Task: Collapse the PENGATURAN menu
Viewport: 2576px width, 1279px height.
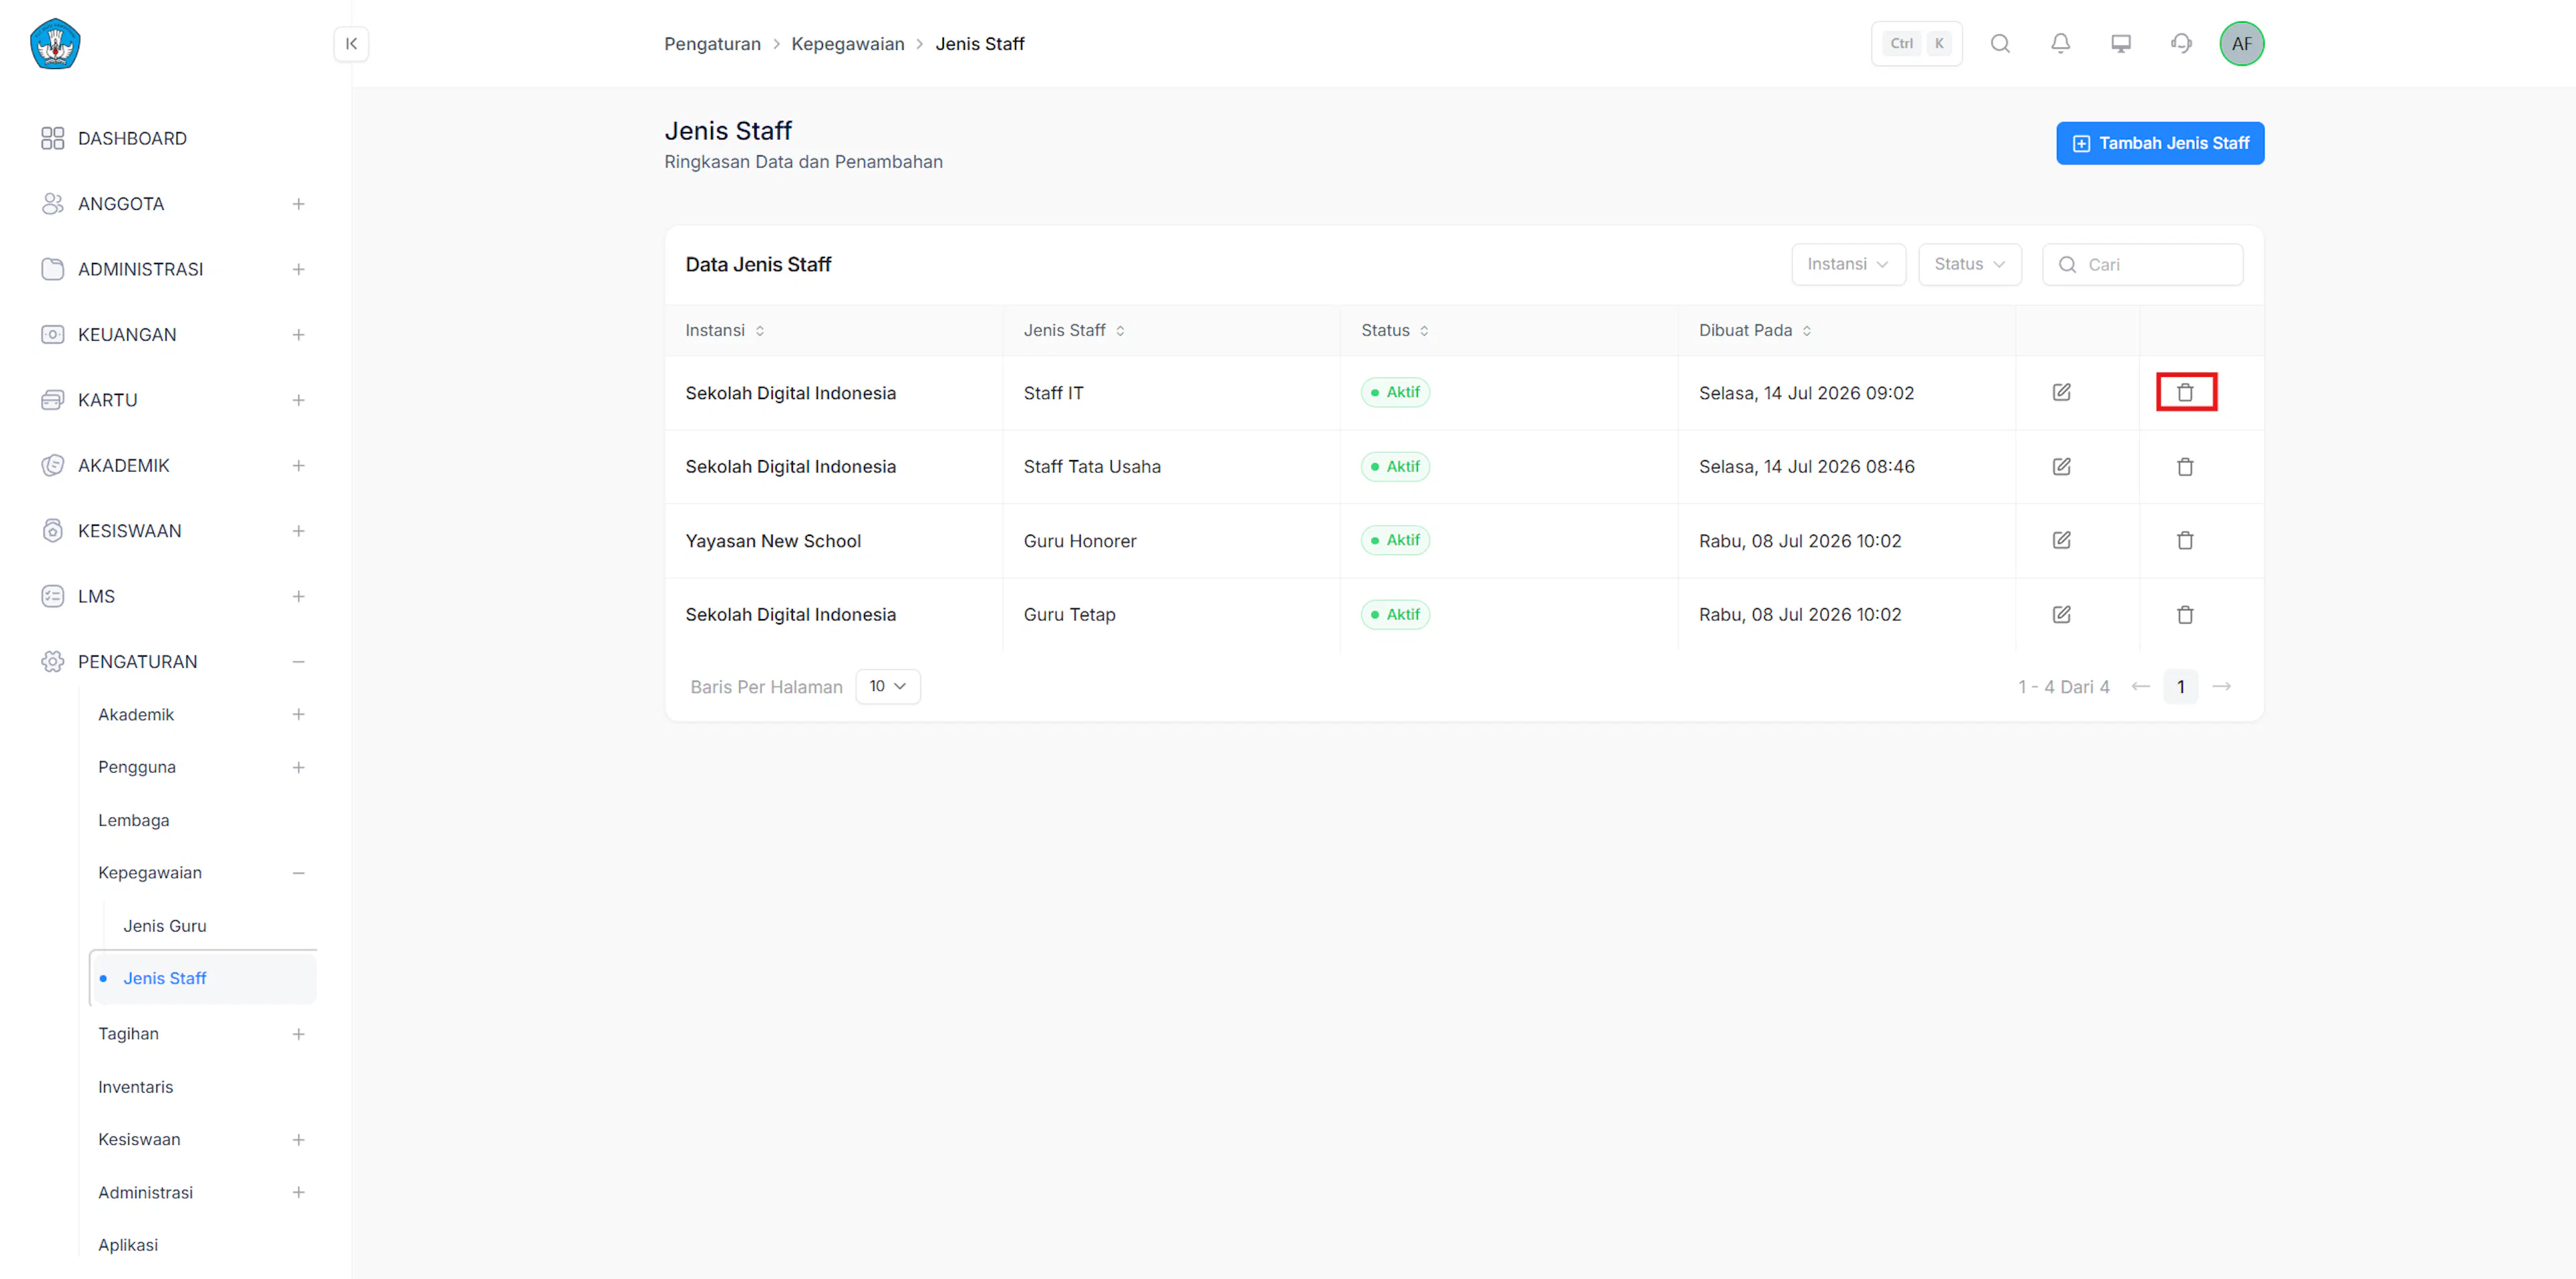Action: [298, 661]
